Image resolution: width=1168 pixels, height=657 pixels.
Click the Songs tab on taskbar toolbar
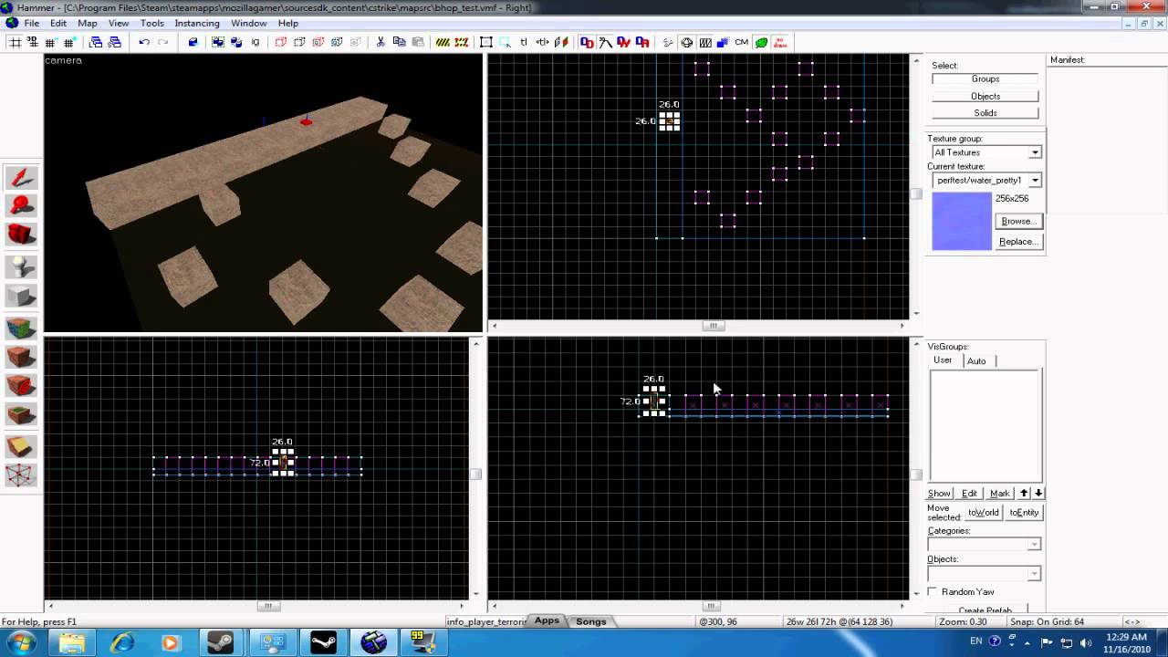pos(590,621)
